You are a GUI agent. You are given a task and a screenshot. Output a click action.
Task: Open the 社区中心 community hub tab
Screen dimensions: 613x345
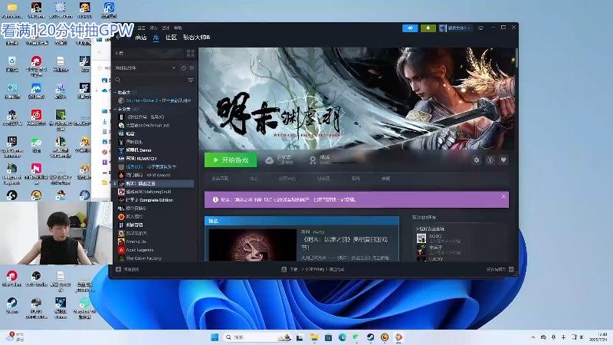[287, 179]
